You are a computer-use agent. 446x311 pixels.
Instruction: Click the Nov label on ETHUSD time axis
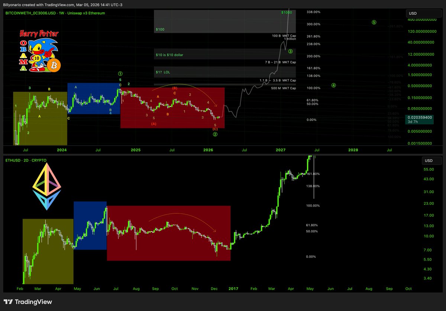point(195,288)
